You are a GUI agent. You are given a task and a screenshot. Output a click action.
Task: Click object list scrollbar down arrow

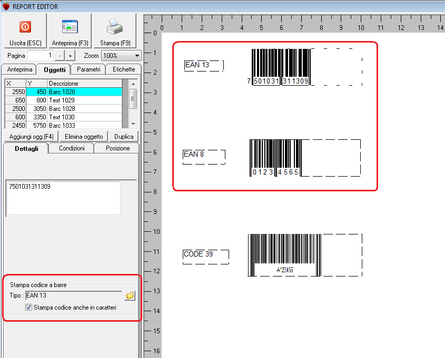click(133, 124)
